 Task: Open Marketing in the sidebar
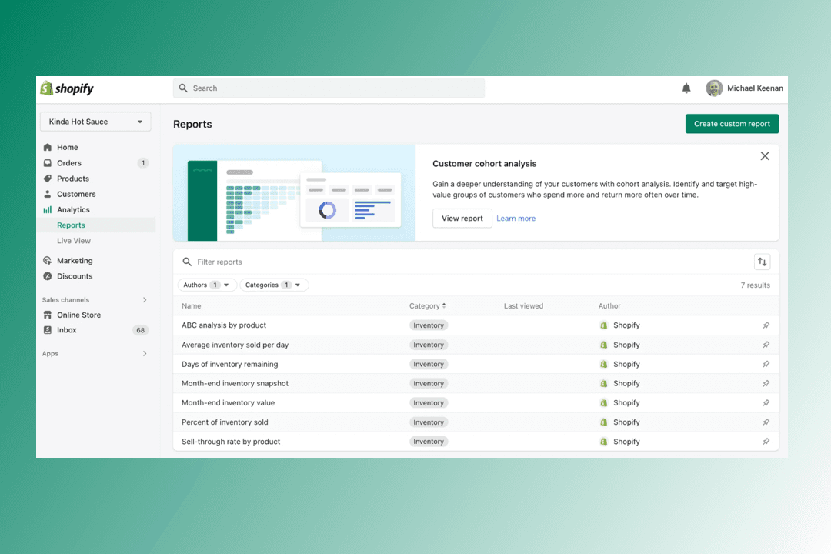click(x=75, y=260)
